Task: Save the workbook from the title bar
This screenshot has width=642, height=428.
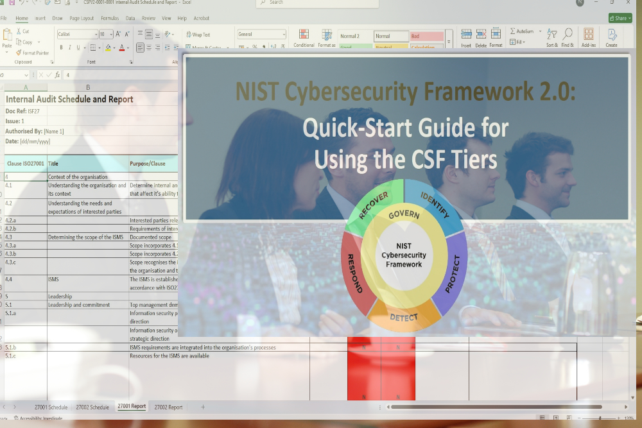Action: pyautogui.click(x=12, y=3)
